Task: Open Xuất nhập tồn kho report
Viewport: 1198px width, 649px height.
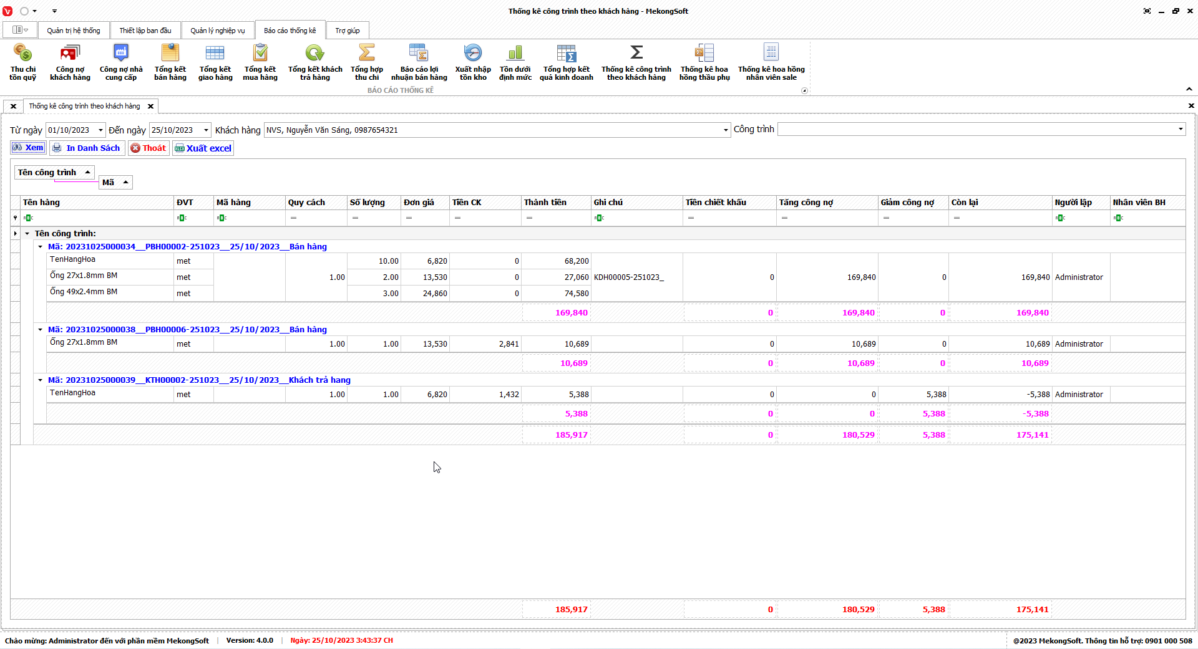Action: (x=472, y=62)
